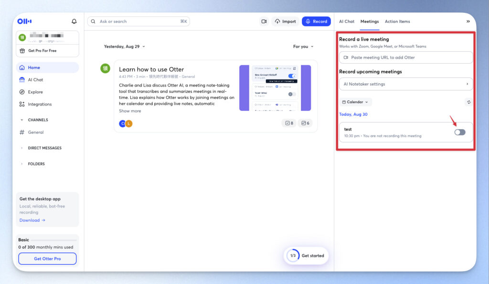Click the refresh calendar icon
Image resolution: width=489 pixels, height=284 pixels.
(x=469, y=102)
